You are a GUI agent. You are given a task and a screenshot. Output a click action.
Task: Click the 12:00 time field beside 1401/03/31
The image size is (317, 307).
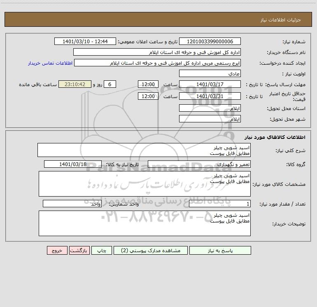[x=148, y=96]
